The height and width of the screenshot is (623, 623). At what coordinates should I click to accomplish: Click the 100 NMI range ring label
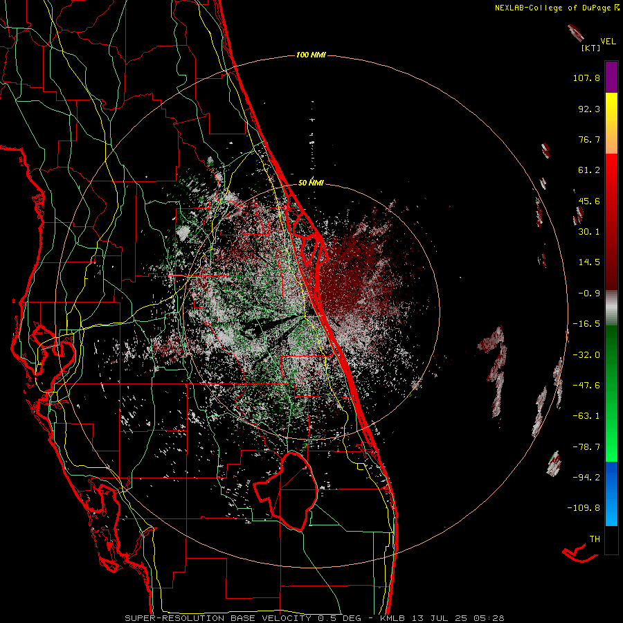click(x=311, y=55)
